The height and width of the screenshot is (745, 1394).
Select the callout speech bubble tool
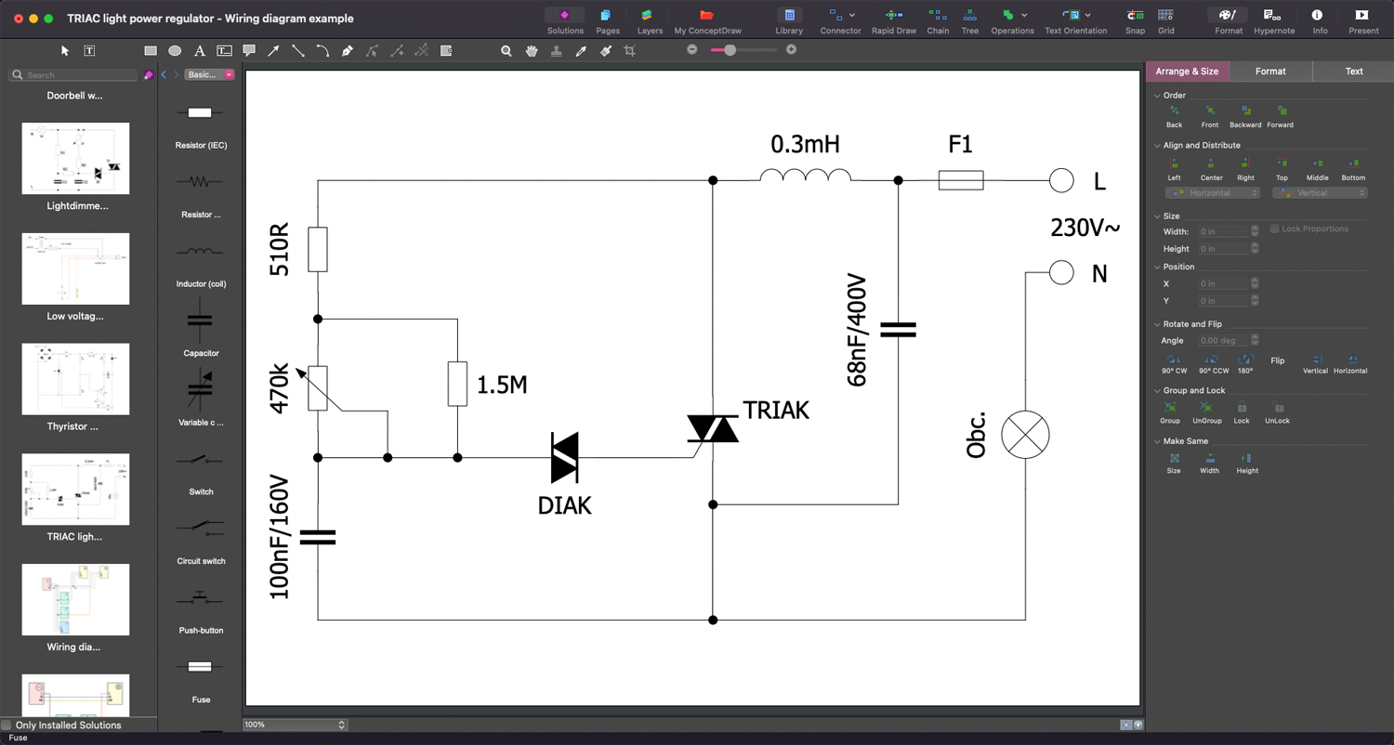tap(249, 51)
